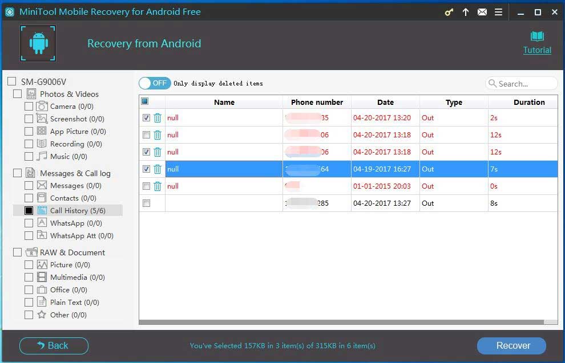
Task: Uncheck the 04-20-2017 13:20 call row
Action: (146, 117)
